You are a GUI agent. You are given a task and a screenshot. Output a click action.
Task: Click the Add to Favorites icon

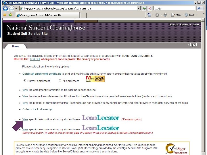point(11,15)
